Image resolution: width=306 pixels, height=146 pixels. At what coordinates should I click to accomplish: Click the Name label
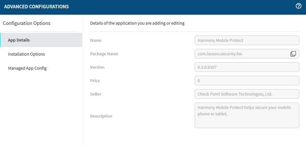click(x=96, y=41)
